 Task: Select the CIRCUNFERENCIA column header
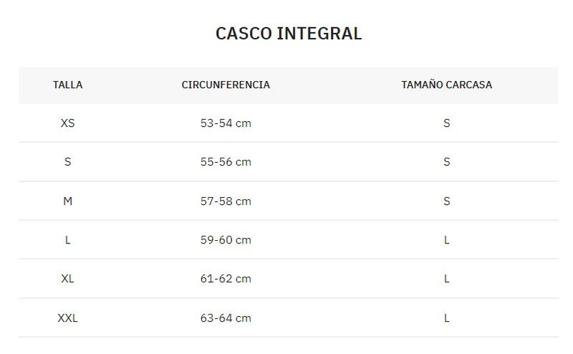click(x=226, y=85)
